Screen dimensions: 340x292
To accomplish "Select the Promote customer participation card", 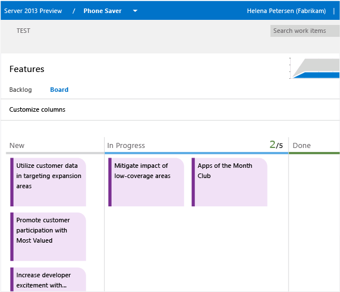I will click(49, 236).
